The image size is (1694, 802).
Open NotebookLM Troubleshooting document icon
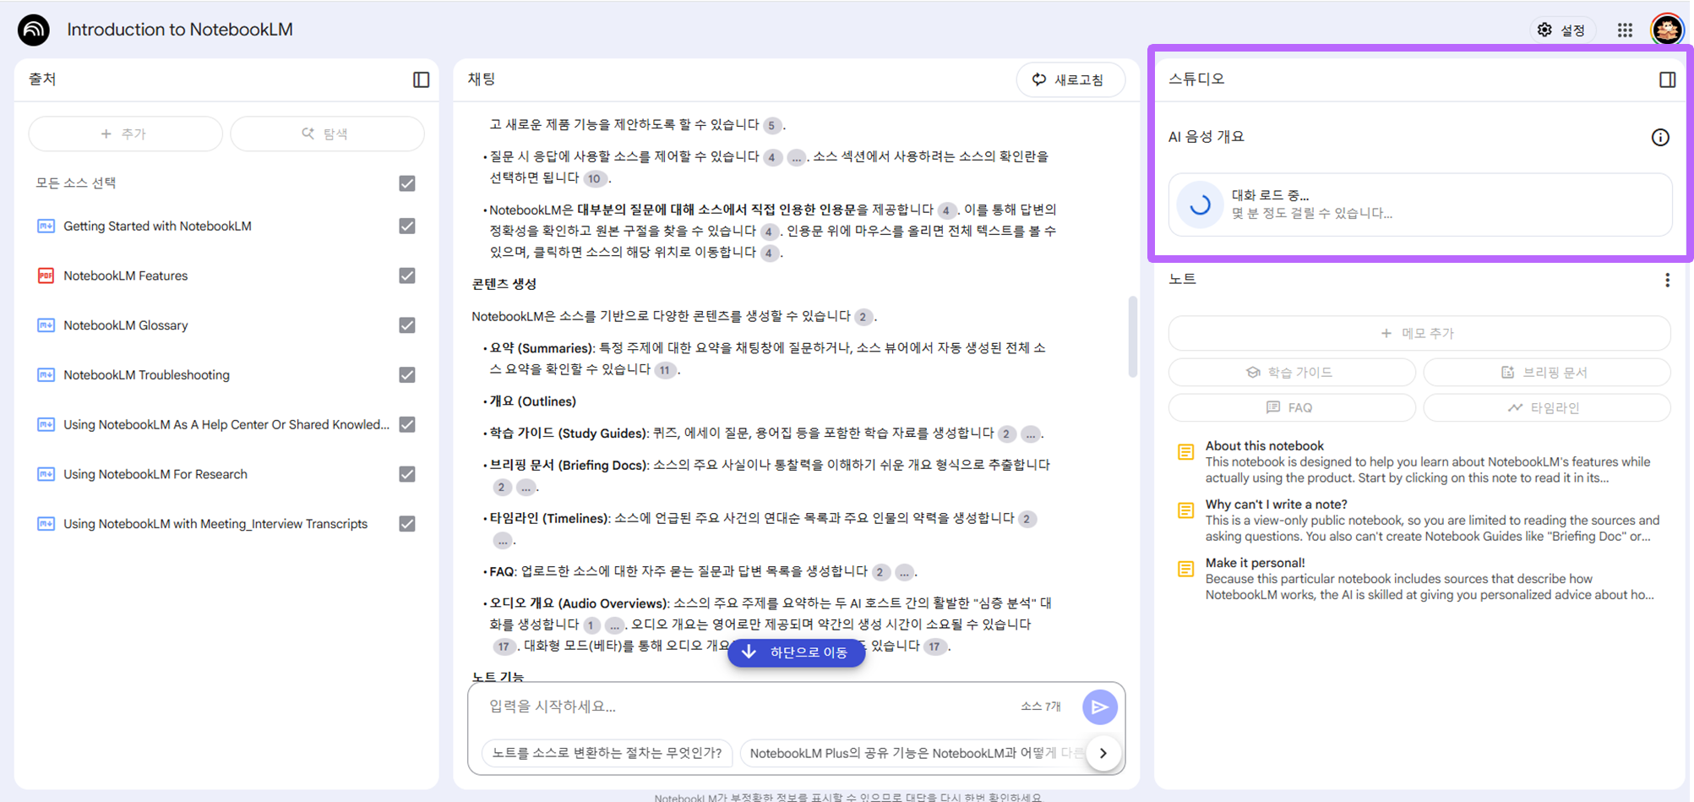(46, 374)
